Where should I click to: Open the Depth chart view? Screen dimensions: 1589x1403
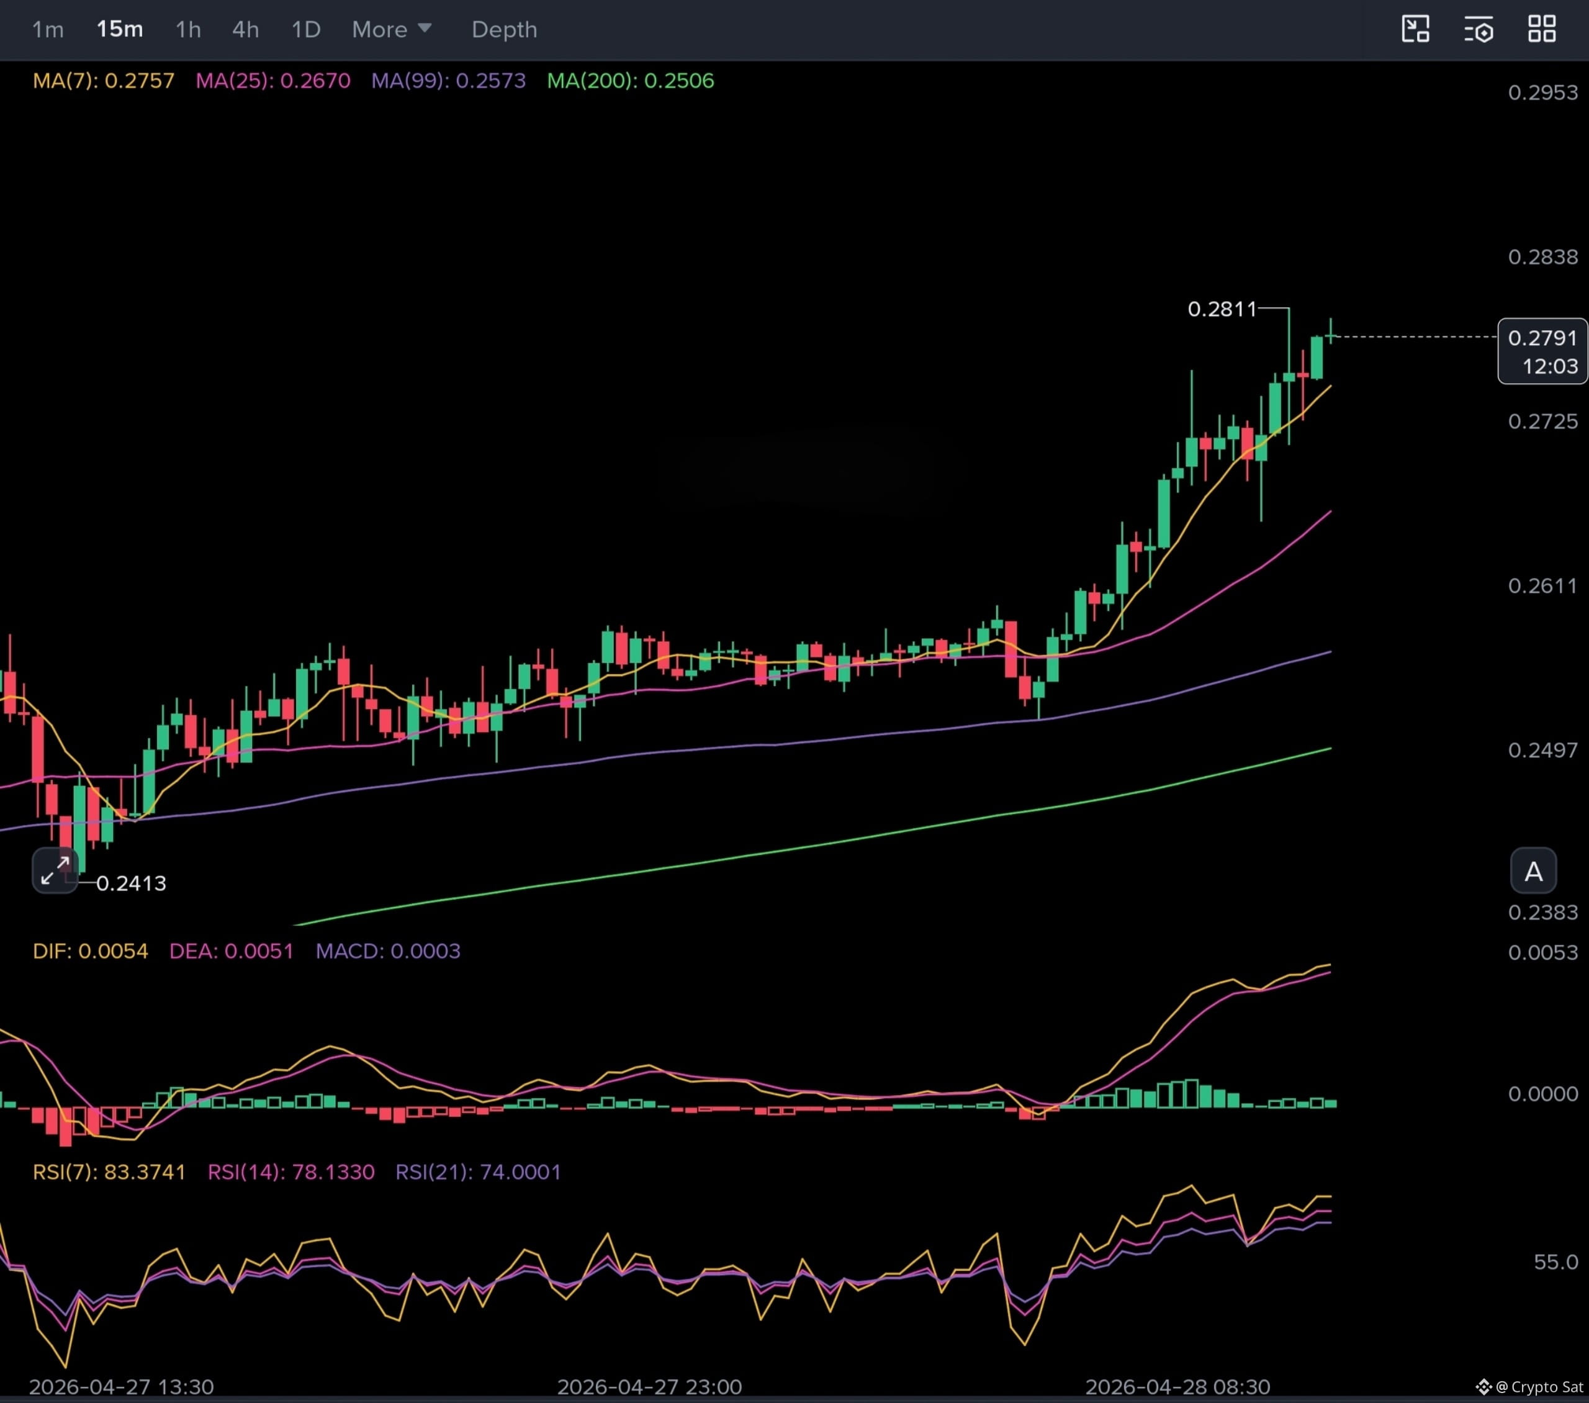pos(505,30)
